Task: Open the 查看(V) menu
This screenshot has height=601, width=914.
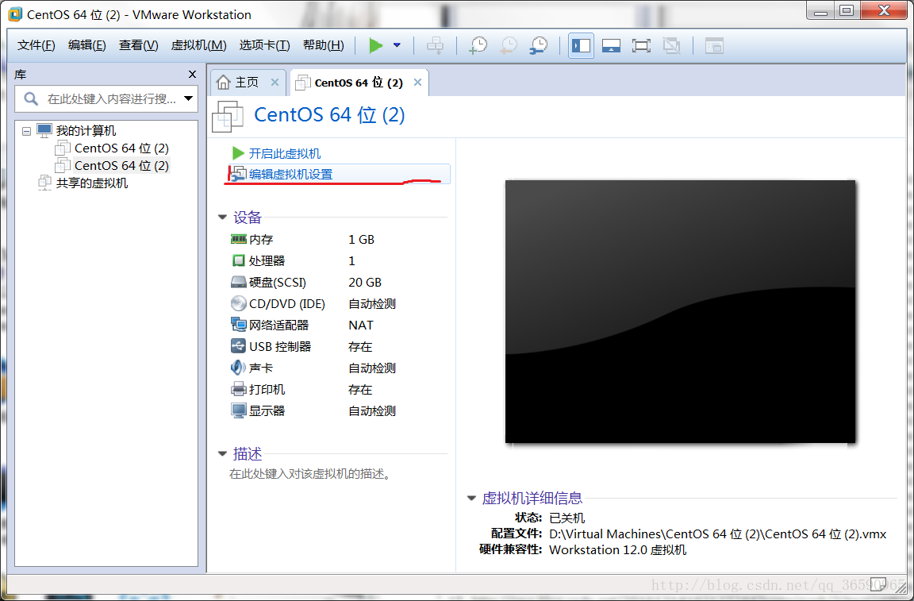Action: click(x=139, y=45)
